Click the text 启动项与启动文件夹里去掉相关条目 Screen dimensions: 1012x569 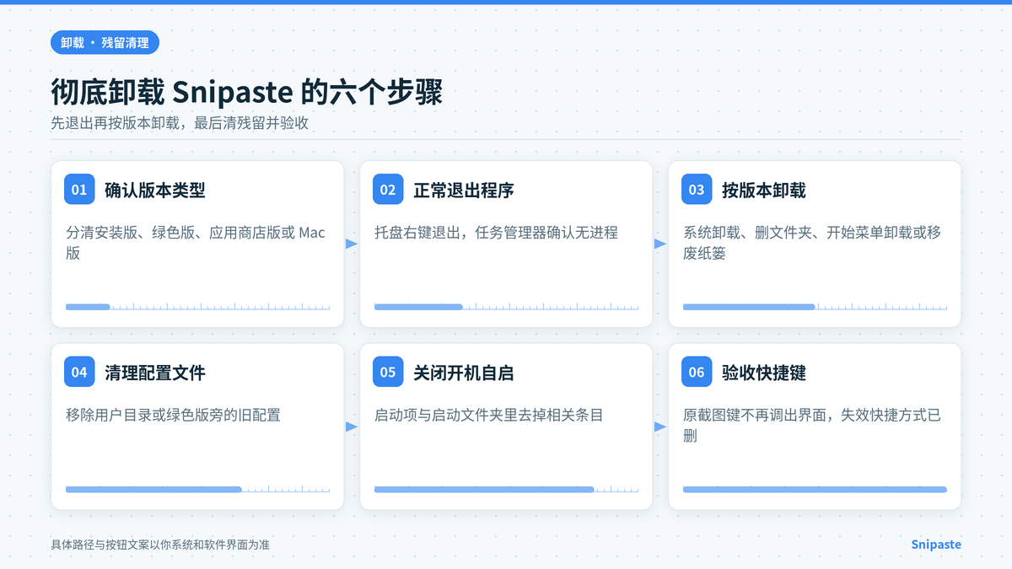[489, 415]
